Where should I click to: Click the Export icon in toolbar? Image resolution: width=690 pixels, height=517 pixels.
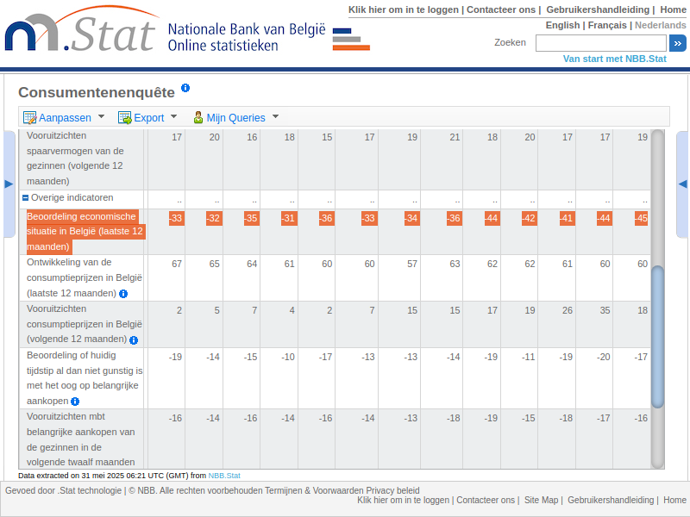pyautogui.click(x=125, y=117)
